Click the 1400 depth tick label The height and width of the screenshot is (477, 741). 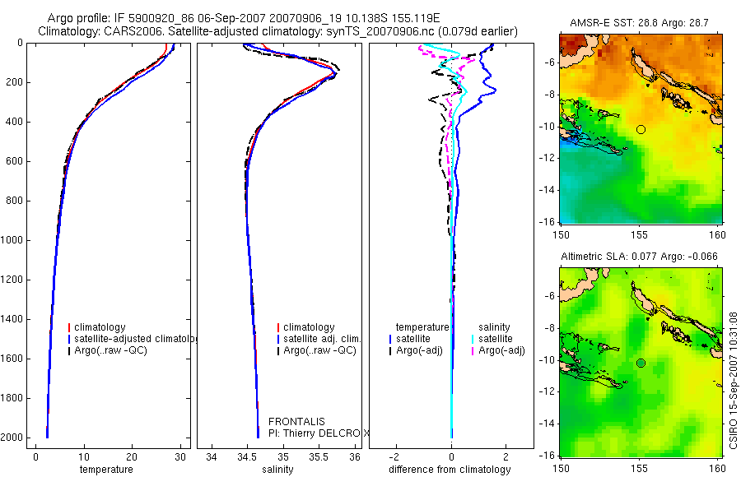(12, 319)
